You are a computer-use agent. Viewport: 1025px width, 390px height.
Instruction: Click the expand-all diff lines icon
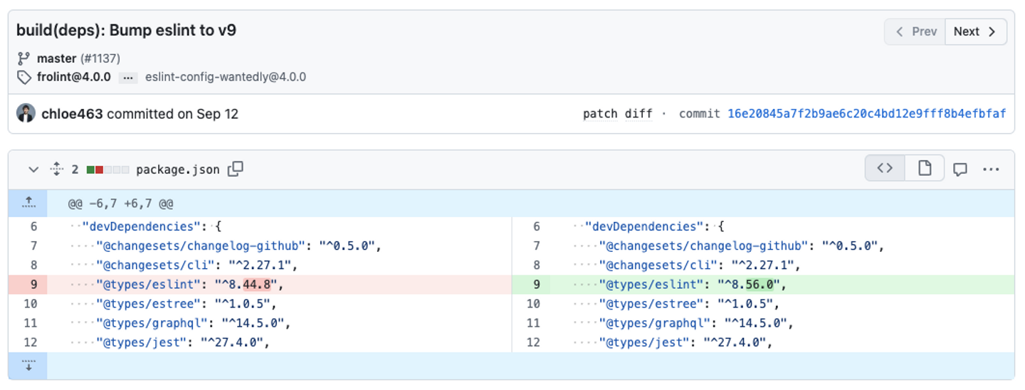[57, 169]
